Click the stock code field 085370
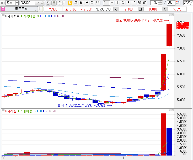The width and height of the screenshot is (193, 160). click(x=28, y=3)
